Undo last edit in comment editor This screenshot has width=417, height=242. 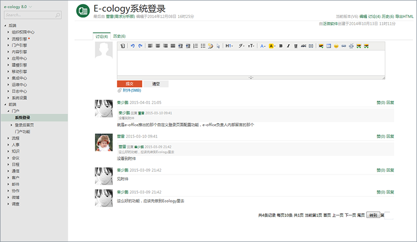tap(132, 46)
